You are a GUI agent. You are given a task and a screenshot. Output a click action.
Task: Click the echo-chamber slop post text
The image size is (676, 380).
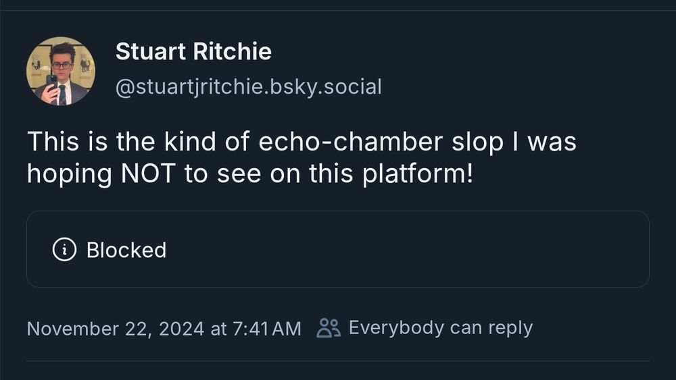(301, 157)
